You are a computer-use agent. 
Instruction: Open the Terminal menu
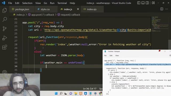pos(62,3)
